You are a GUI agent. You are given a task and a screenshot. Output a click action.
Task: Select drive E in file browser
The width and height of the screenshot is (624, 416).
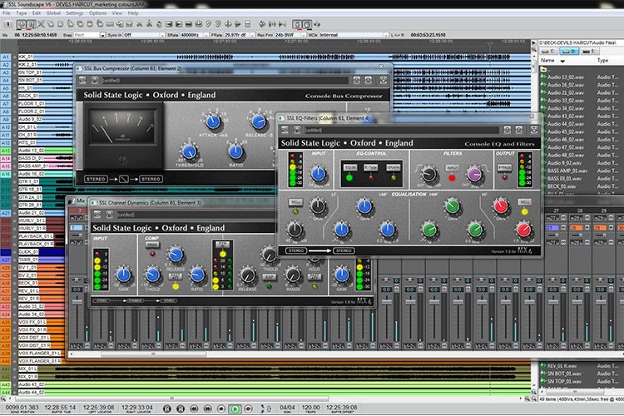point(589,51)
